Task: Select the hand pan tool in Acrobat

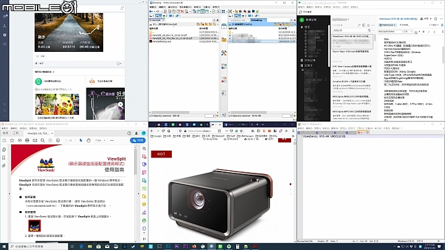Action: click(88, 140)
